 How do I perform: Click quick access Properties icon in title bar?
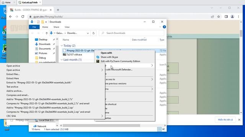(38, 22)
